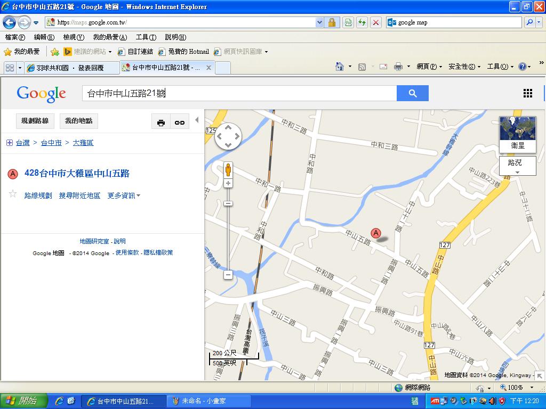Click the red A marker on the map
Image resolution: width=546 pixels, height=409 pixels.
(x=376, y=233)
